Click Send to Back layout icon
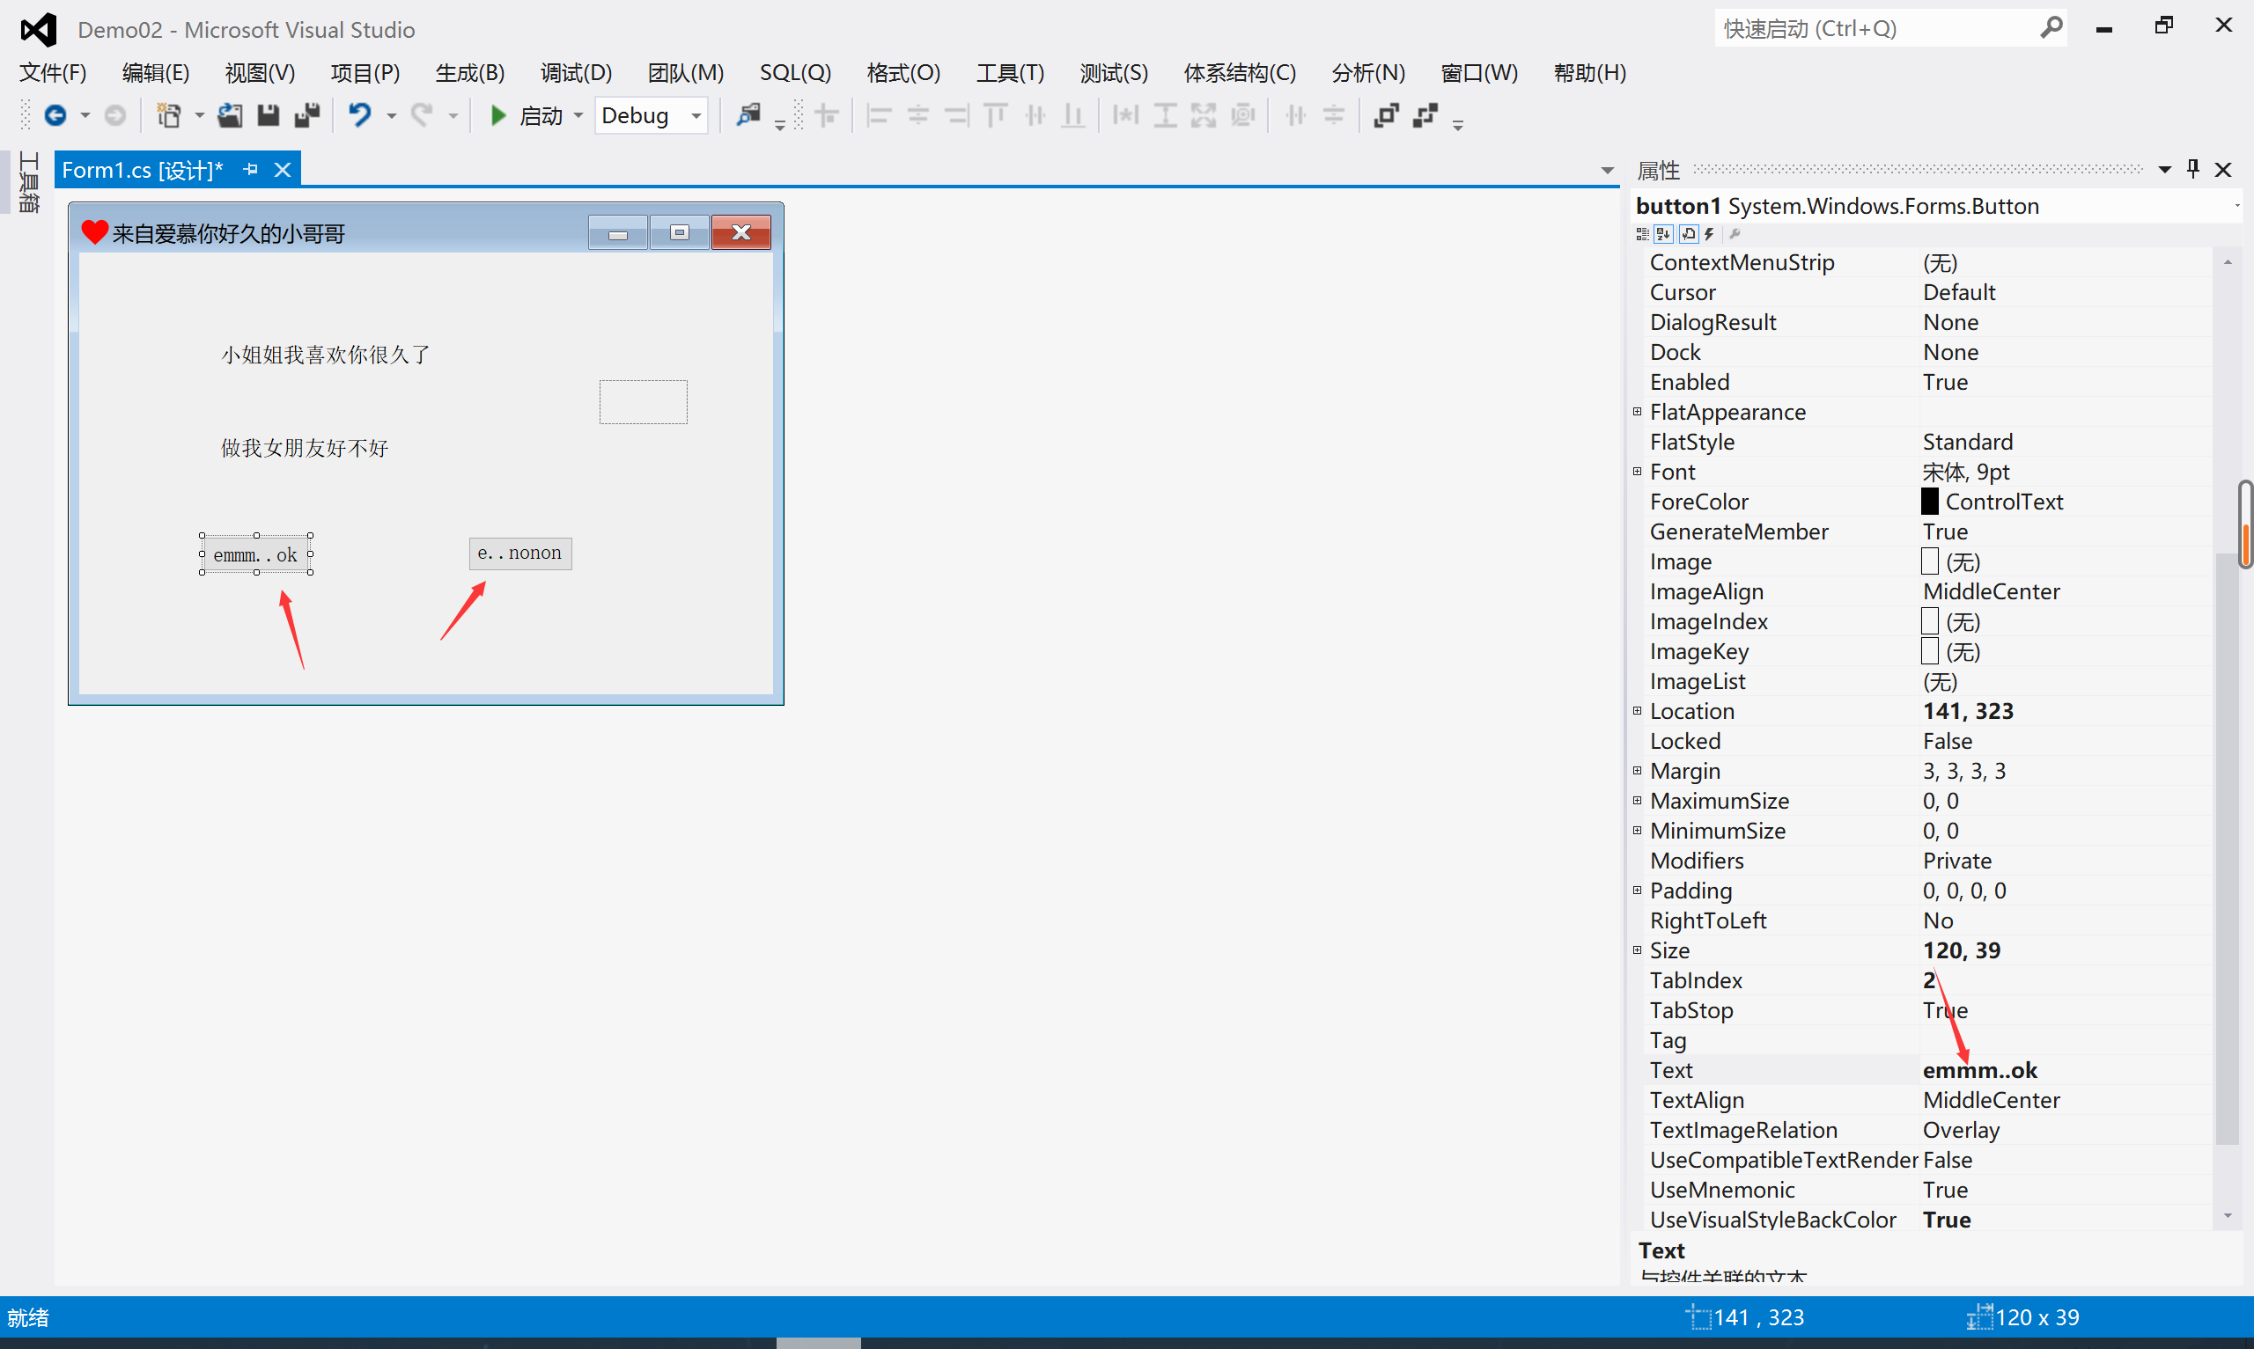Viewport: 2254px width, 1349px height. coord(1425,115)
